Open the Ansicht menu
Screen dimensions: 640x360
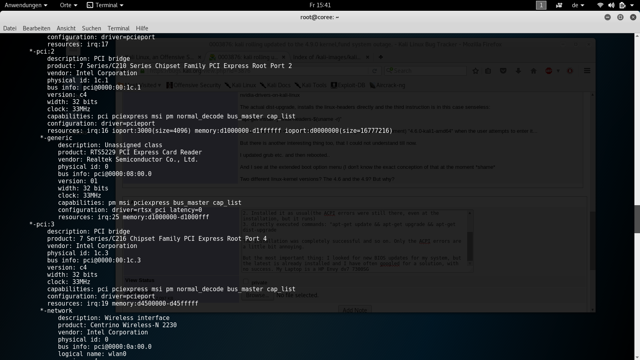tap(66, 28)
